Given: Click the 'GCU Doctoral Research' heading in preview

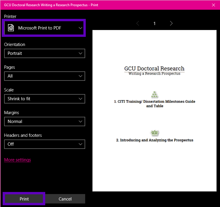Looking at the screenshot, I should pos(154,69).
